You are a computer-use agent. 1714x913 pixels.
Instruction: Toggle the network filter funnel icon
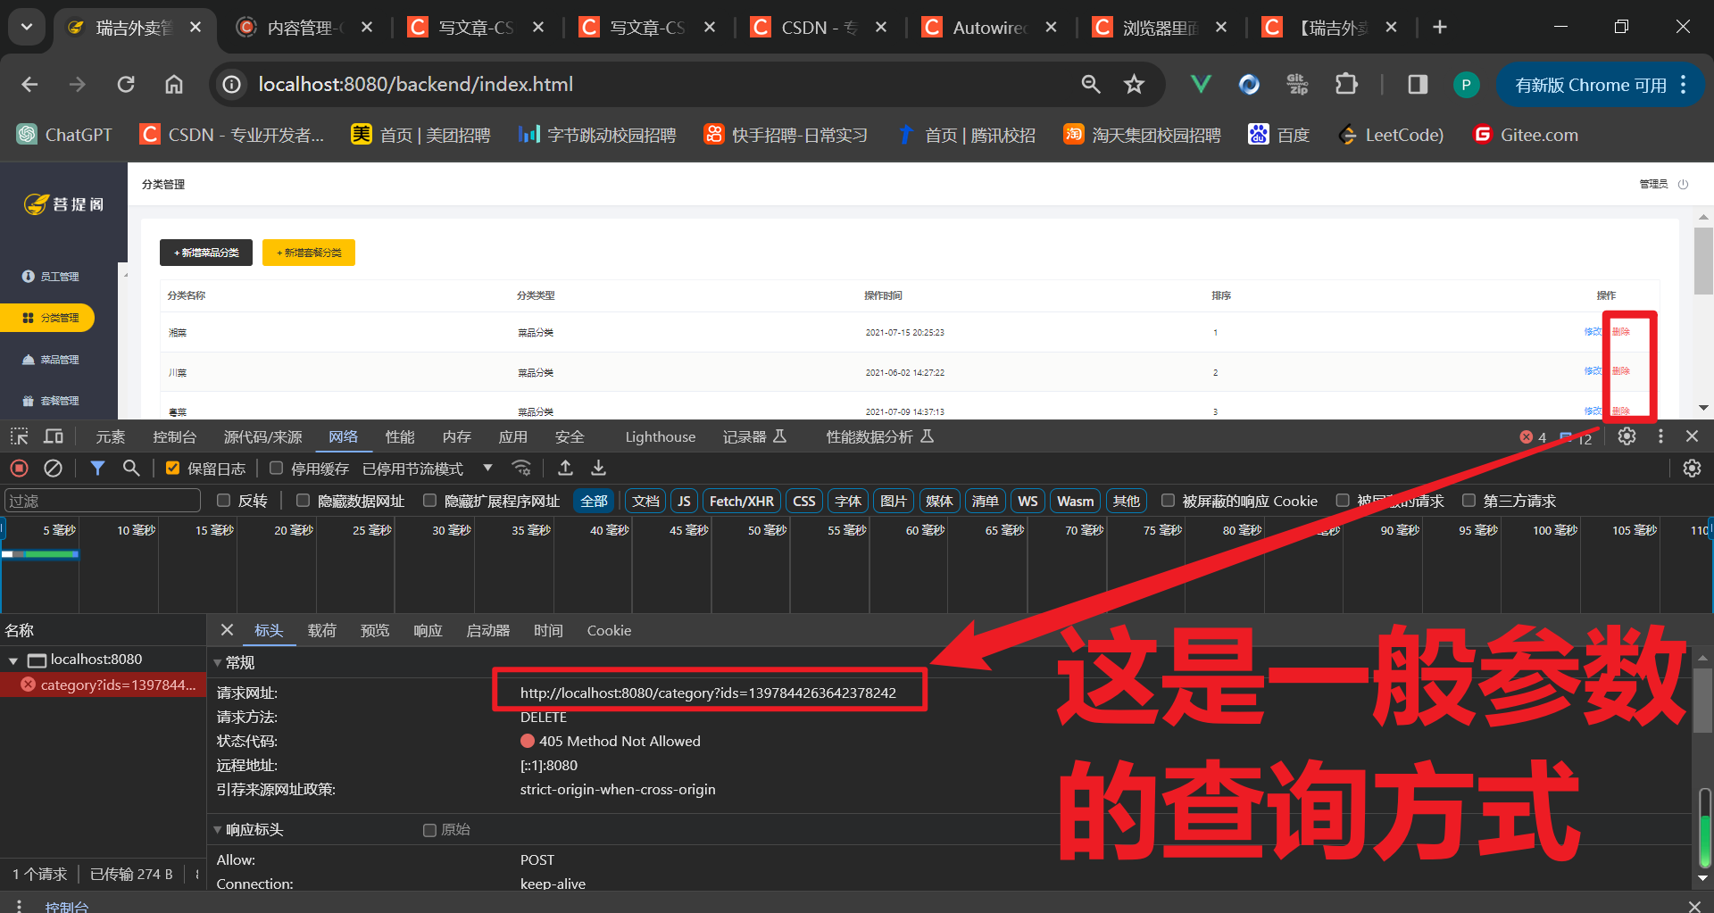pyautogui.click(x=97, y=469)
